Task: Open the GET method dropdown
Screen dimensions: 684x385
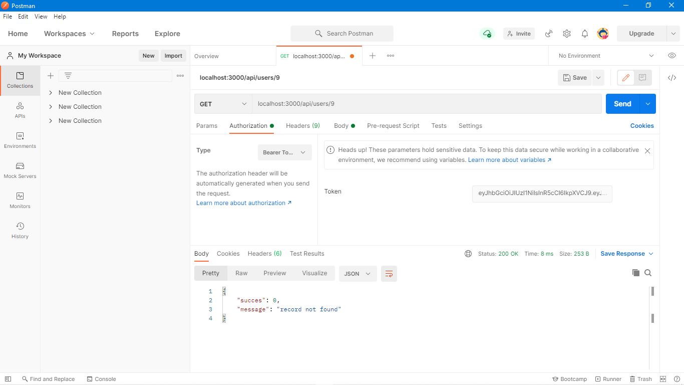Action: tap(223, 104)
